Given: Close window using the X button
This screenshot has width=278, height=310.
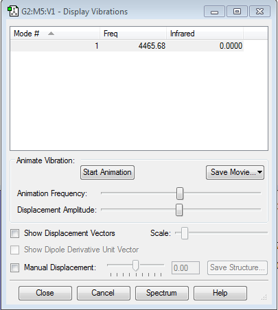Looking at the screenshot, I should coord(259,12).
